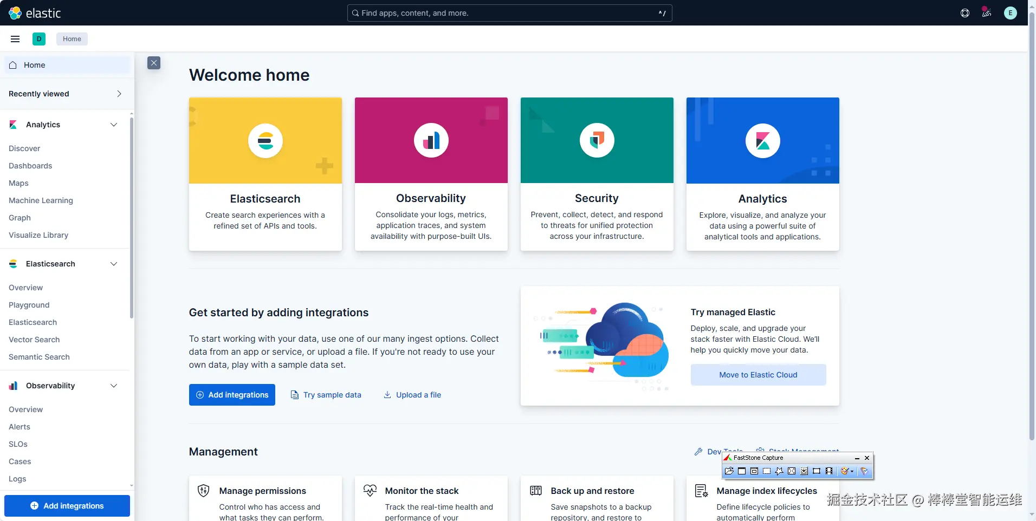
Task: Click the Manage index lifecycles icon
Action: click(x=702, y=491)
